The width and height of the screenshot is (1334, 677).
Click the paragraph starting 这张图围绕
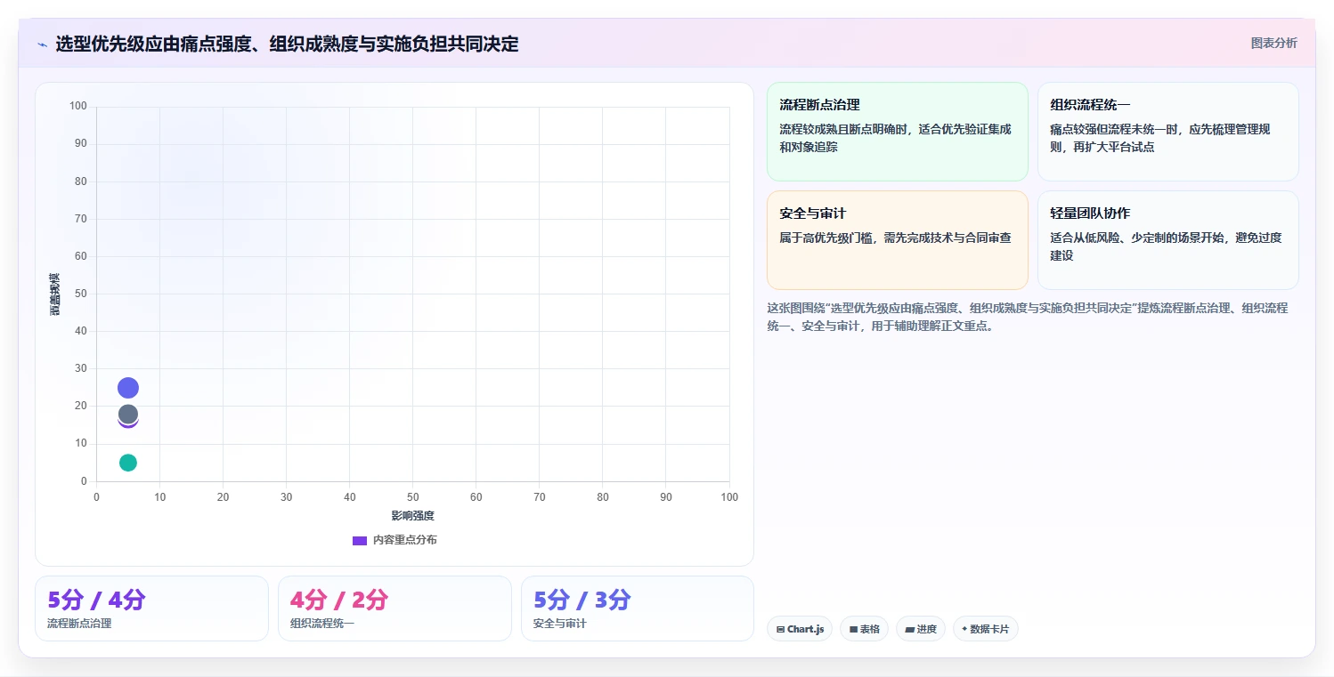click(1028, 317)
